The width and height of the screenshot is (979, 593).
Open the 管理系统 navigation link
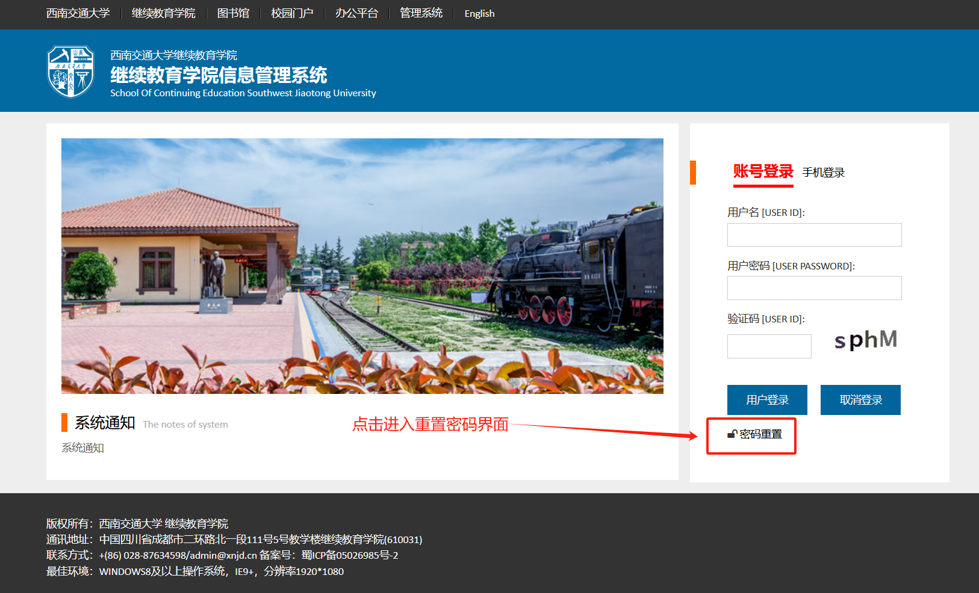pyautogui.click(x=421, y=13)
